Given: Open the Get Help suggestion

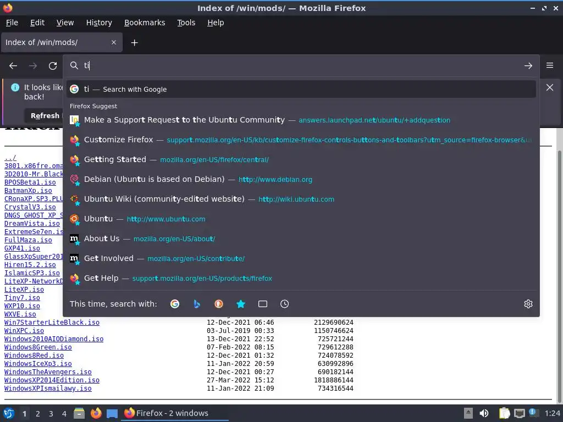Looking at the screenshot, I should (301, 278).
